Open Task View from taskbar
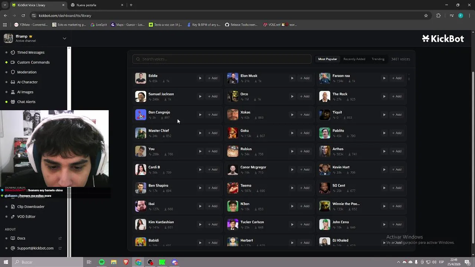 click(x=89, y=262)
